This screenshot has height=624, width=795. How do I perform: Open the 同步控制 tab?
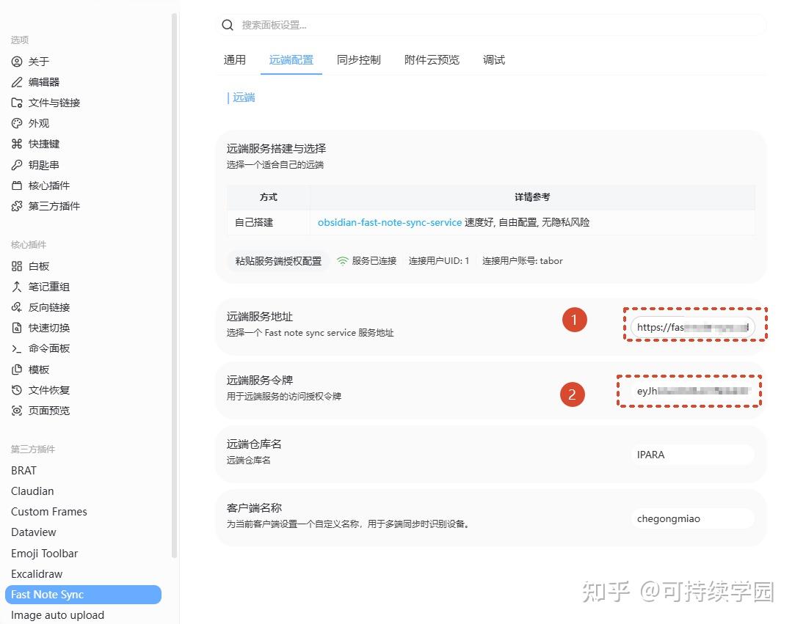click(358, 60)
